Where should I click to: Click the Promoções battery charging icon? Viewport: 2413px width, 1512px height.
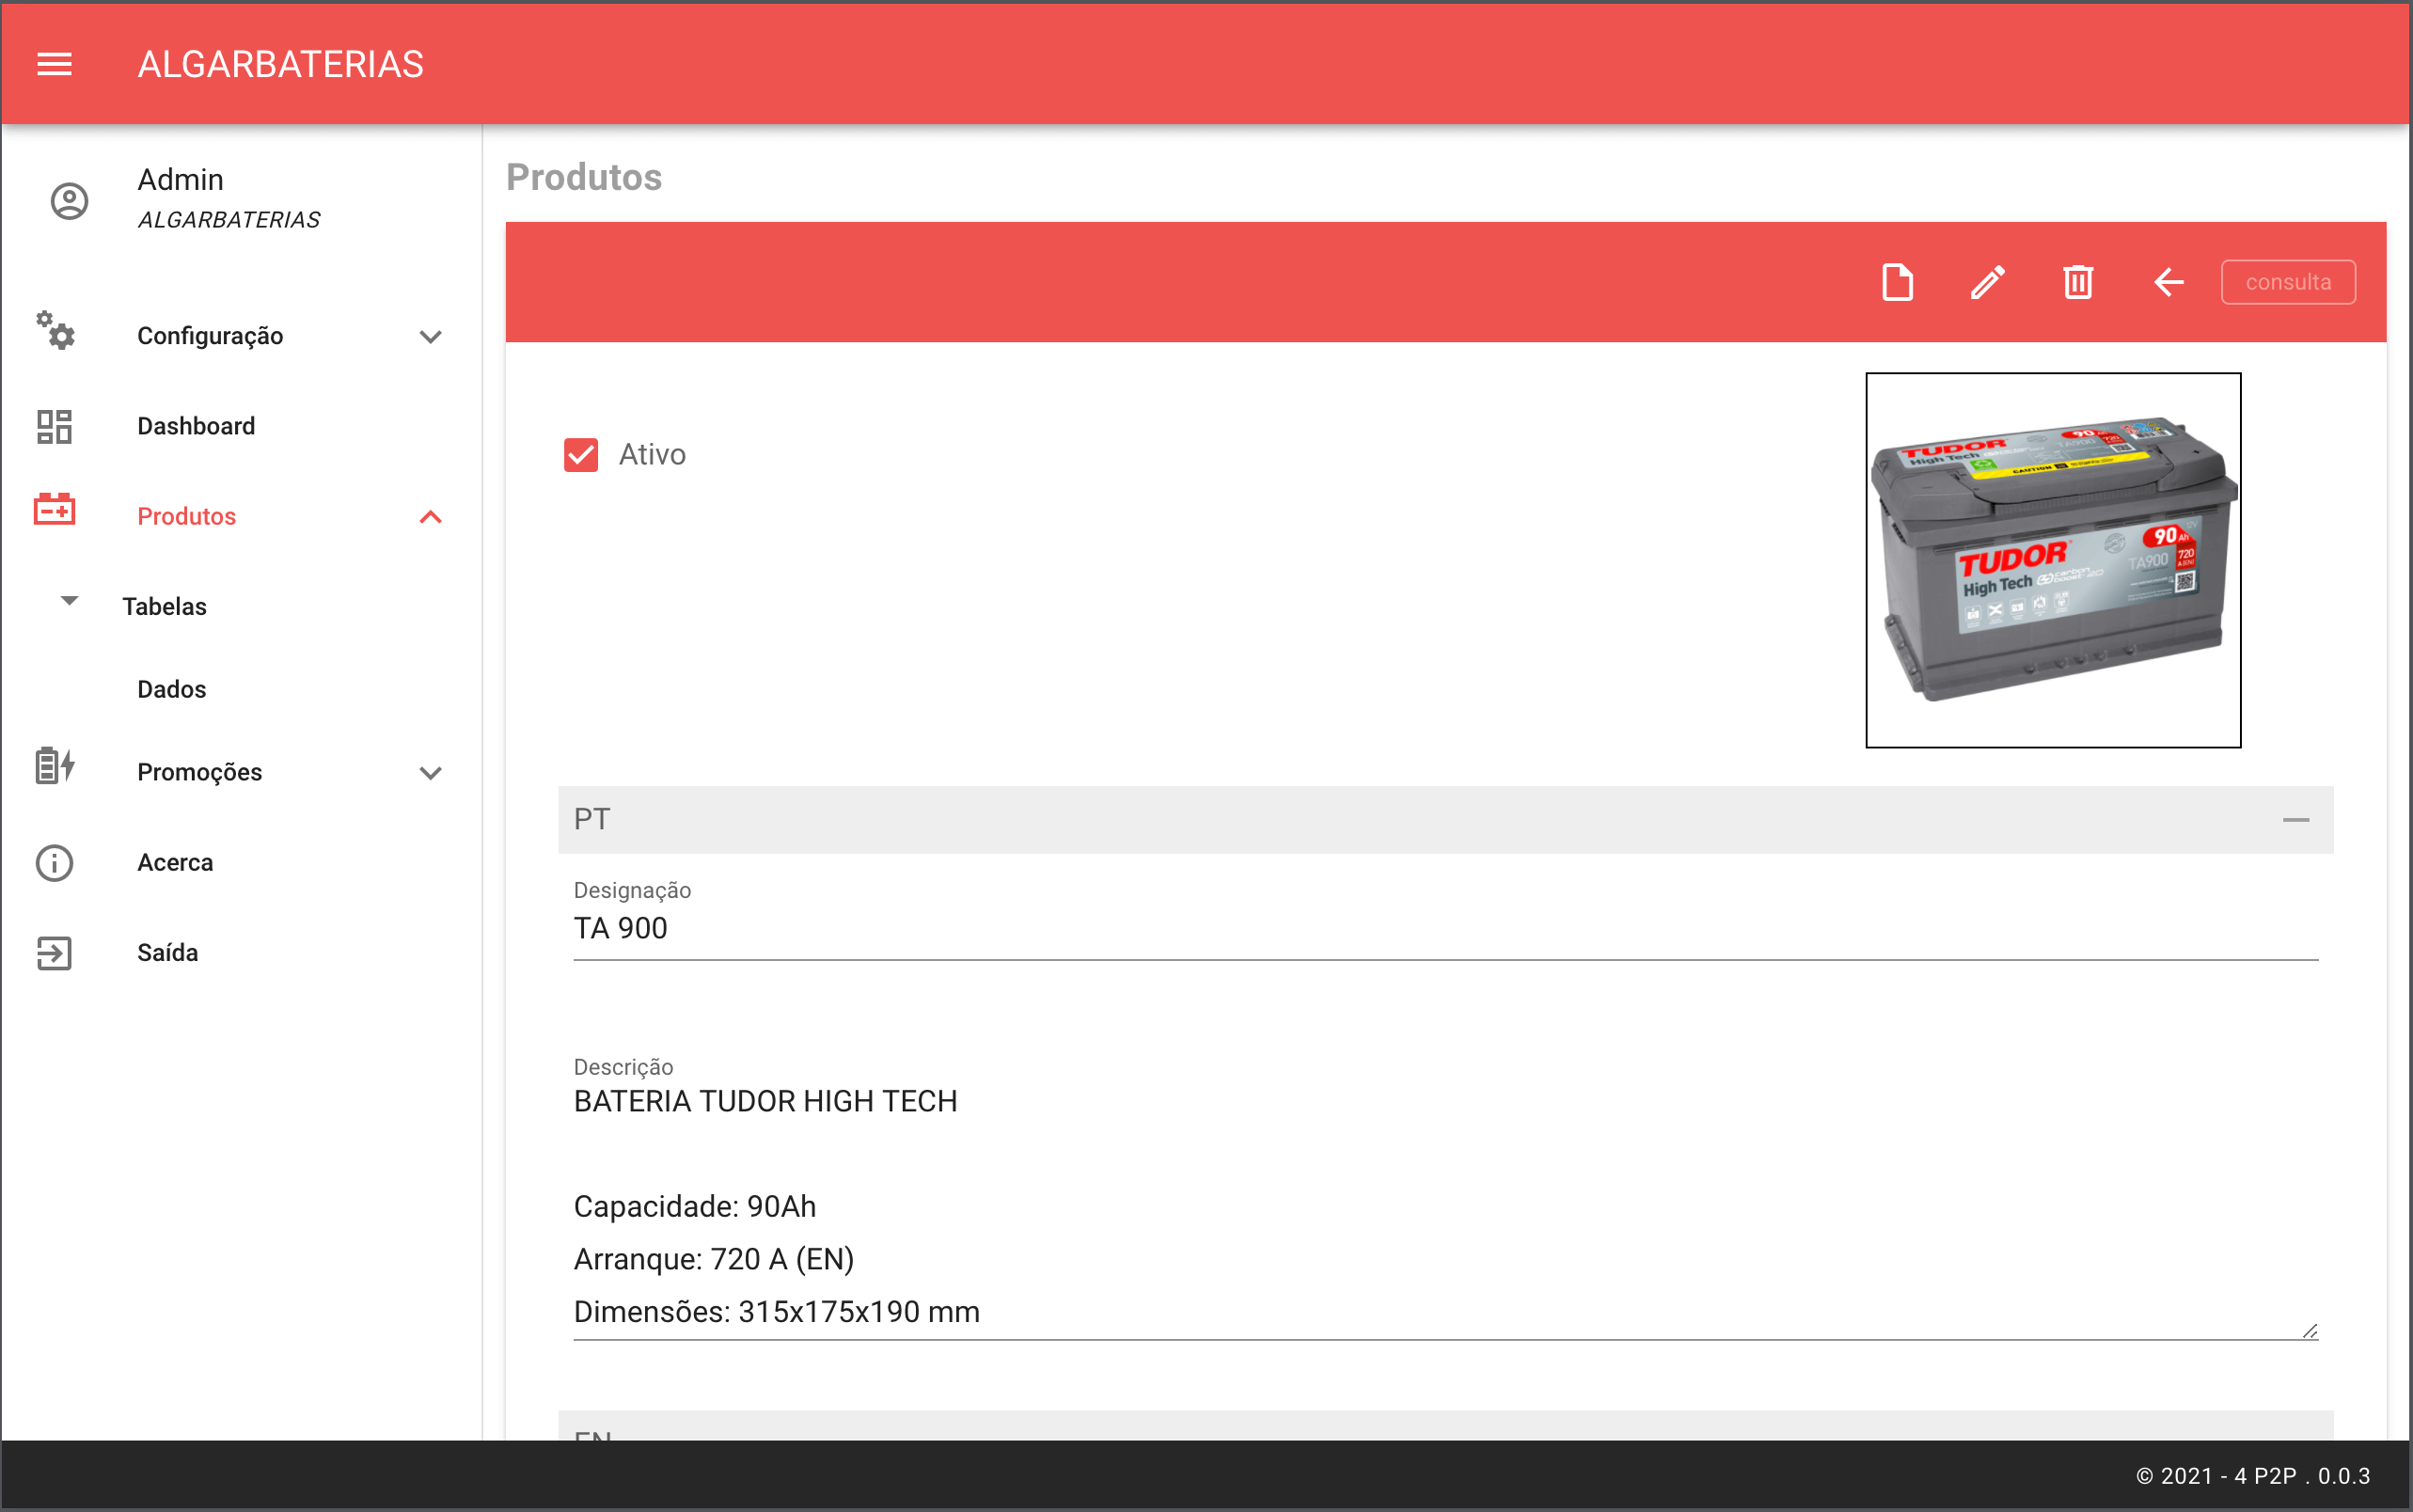point(55,766)
